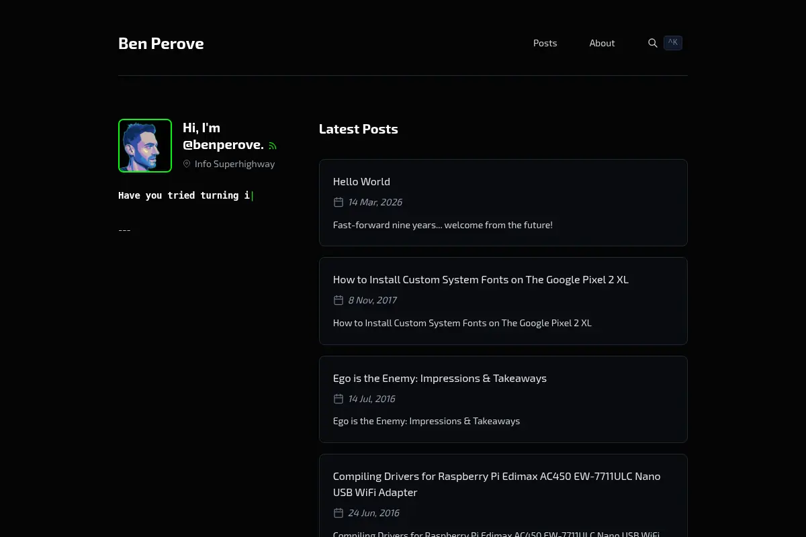Click calendar icon beside 24 Jun, 2016
Viewport: 806px width, 537px height.
click(x=339, y=513)
